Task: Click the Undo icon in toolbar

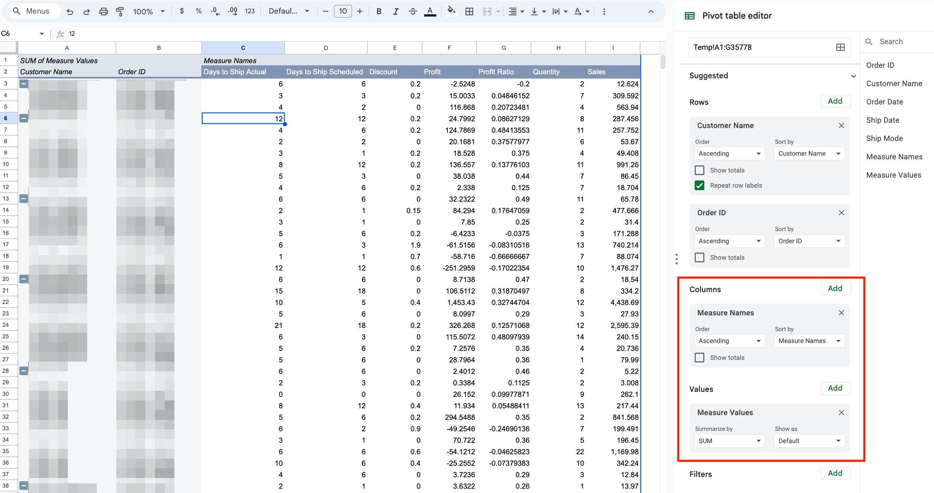Action: [x=70, y=11]
